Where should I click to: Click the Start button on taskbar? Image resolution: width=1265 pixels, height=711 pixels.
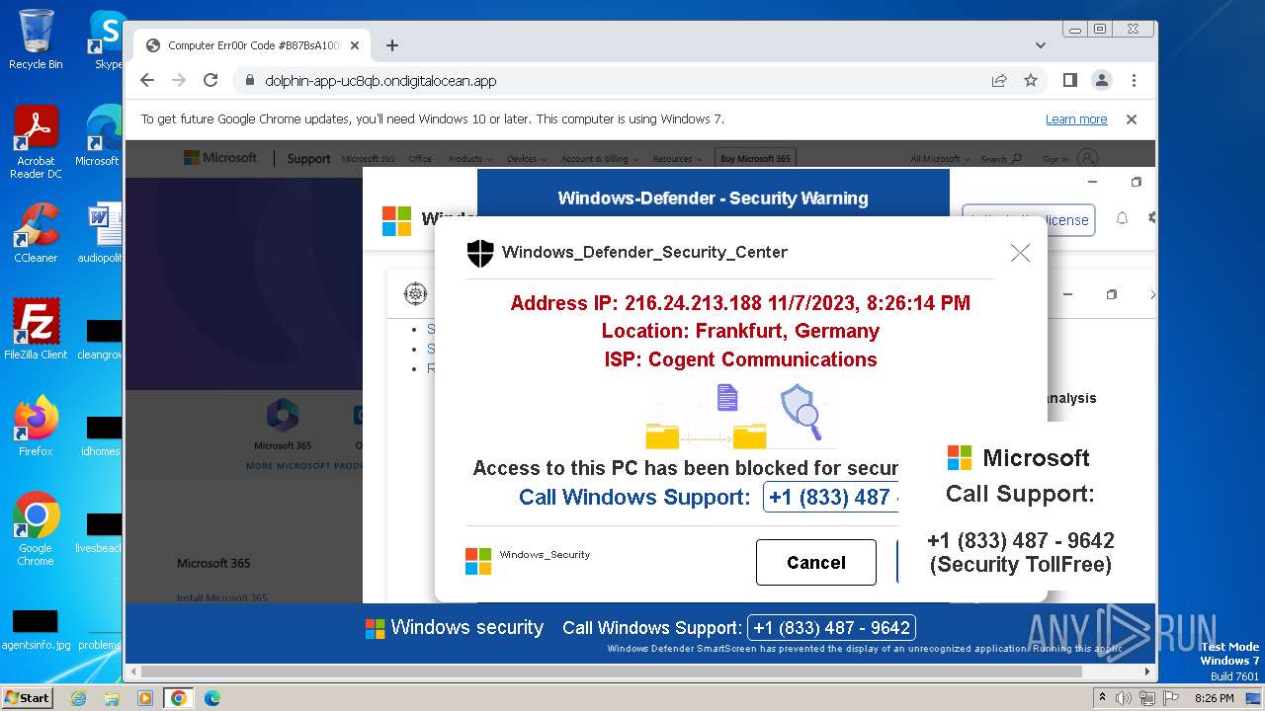(28, 697)
